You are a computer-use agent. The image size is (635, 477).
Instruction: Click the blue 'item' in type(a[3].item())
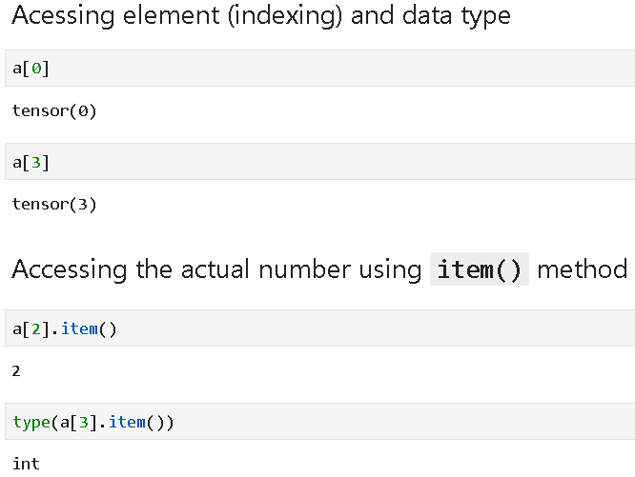coord(127,422)
